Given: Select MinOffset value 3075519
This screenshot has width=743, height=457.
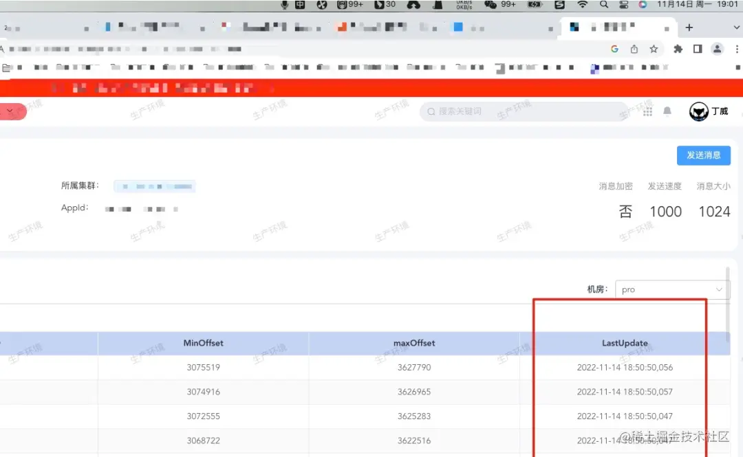Looking at the screenshot, I should 203,368.
